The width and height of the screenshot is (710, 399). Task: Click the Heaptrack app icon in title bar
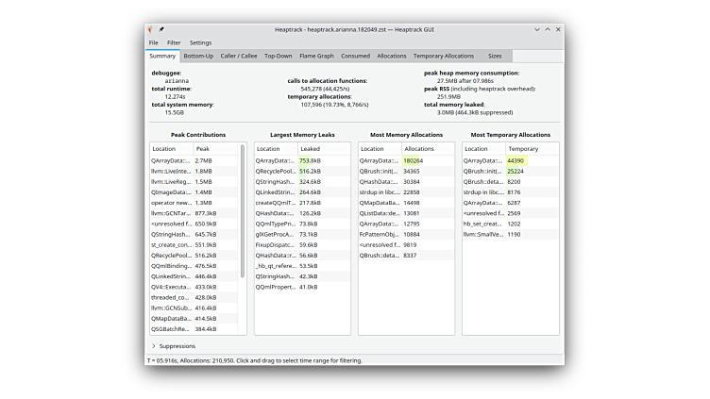tap(152, 30)
